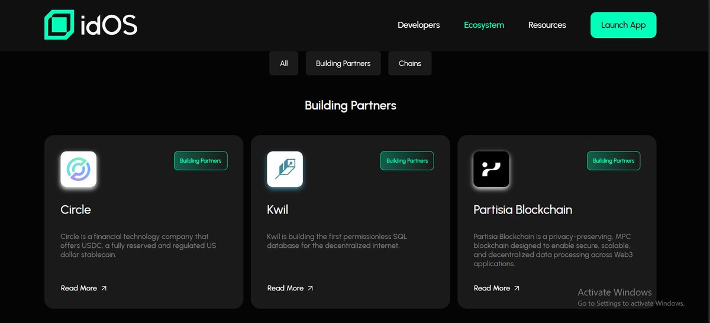
Task: Open the Developers menu
Action: click(x=419, y=25)
